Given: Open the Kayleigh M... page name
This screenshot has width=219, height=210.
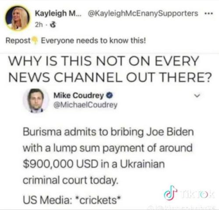Looking at the screenshot, I should [59, 14].
